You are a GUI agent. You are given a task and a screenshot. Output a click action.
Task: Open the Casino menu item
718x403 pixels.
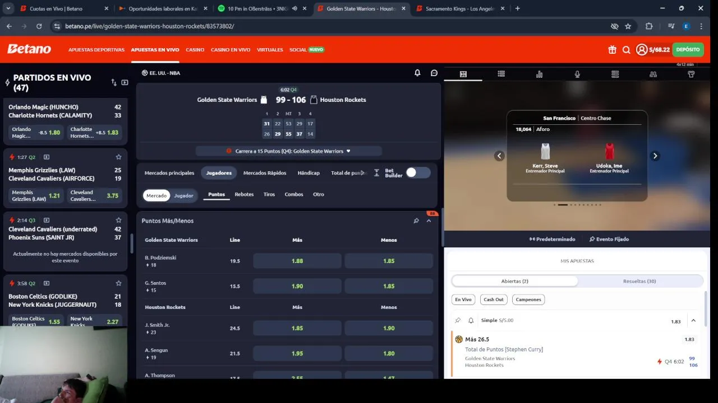[x=195, y=50]
